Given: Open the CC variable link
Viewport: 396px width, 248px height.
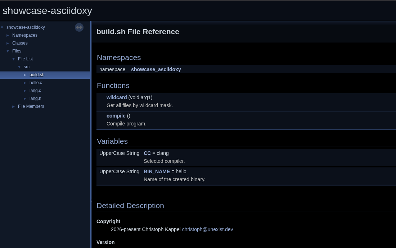Looking at the screenshot, I should [147, 153].
